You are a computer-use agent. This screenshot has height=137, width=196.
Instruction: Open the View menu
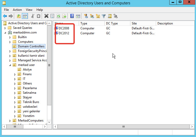click(x=29, y=10)
